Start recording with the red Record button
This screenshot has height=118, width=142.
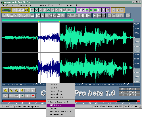(x=33, y=96)
